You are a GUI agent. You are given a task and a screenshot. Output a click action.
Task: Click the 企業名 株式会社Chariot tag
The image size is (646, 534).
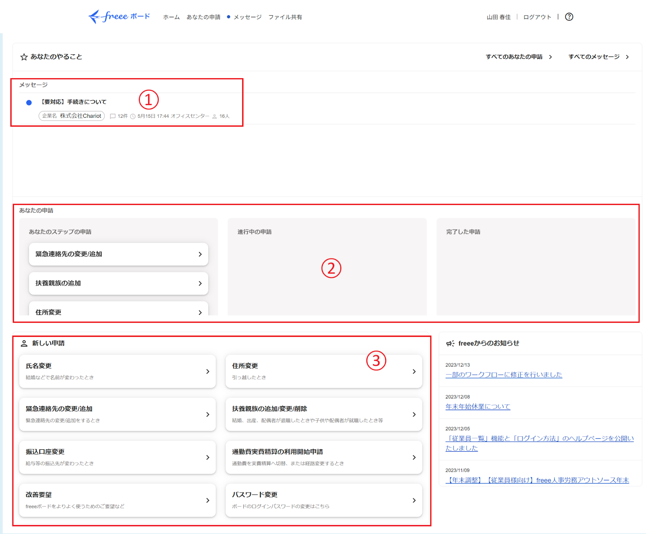tap(71, 116)
